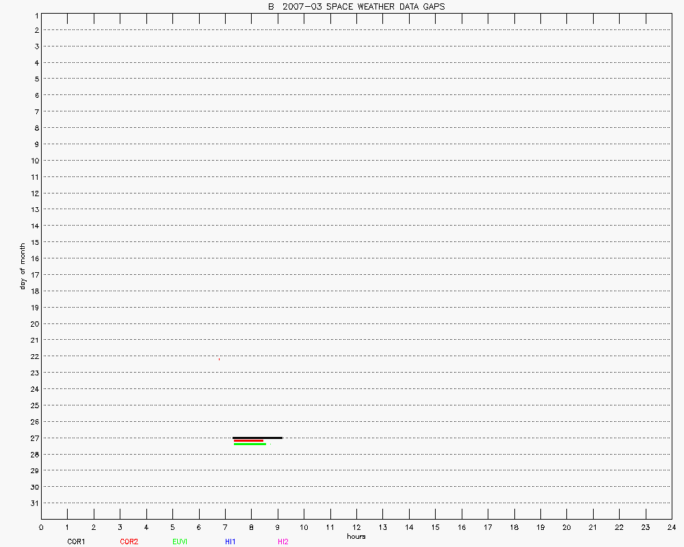This screenshot has height=547, width=684.
Task: Click hour 12 on the x-axis
Action: pyautogui.click(x=356, y=527)
